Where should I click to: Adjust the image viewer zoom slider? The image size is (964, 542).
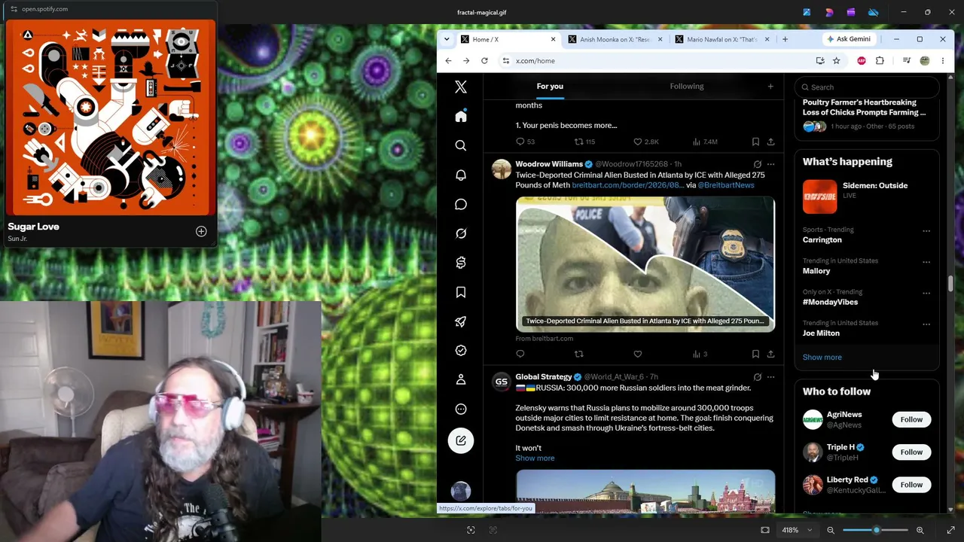[876, 530]
